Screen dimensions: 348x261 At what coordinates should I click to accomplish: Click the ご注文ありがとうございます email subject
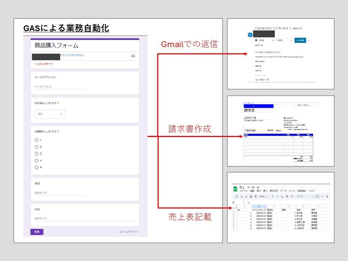271,28
